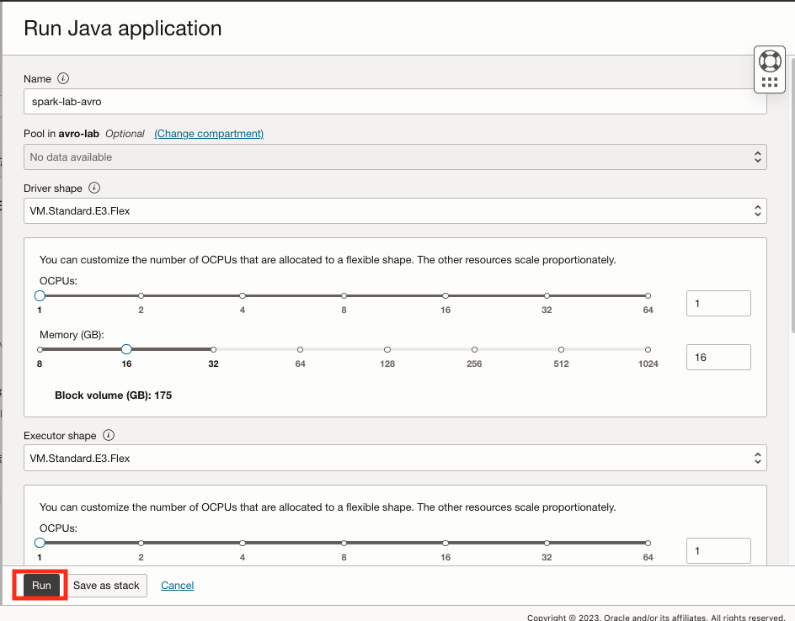Click the Name text field
The image size is (795, 621).
click(395, 102)
